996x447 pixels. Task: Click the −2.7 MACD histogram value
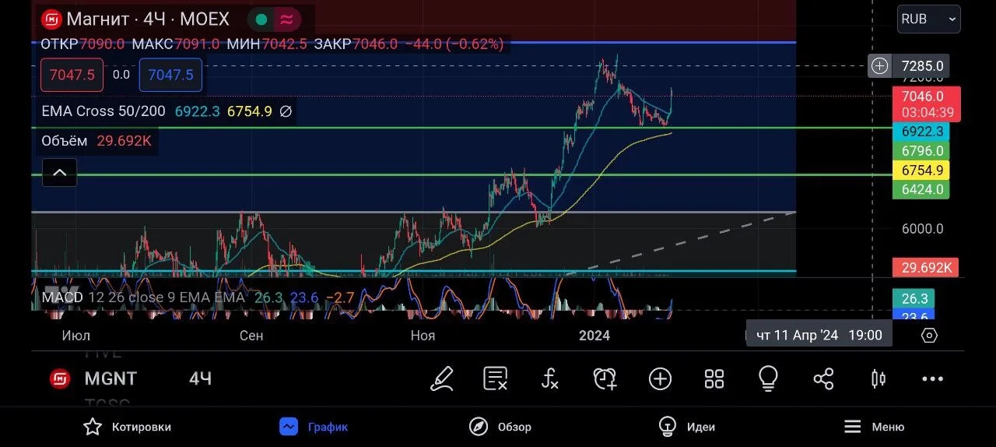(340, 297)
